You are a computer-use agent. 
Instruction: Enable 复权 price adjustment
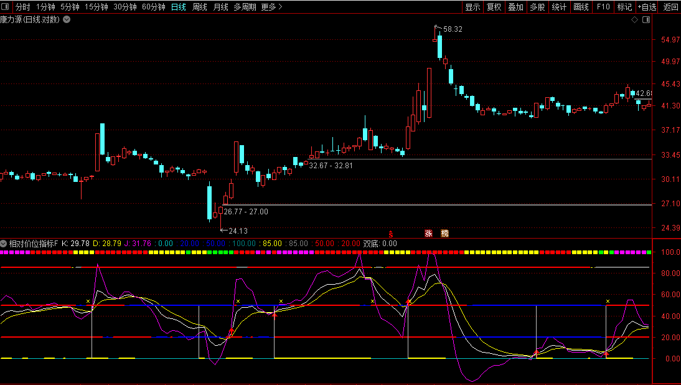pyautogui.click(x=494, y=7)
